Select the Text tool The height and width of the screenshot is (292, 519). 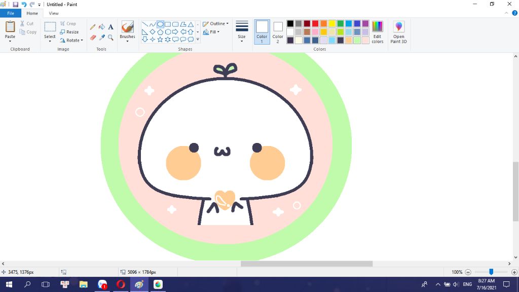111,27
